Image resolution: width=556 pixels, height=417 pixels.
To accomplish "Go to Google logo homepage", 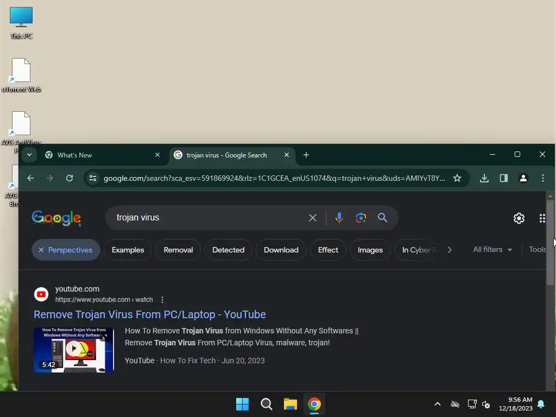I will [56, 218].
